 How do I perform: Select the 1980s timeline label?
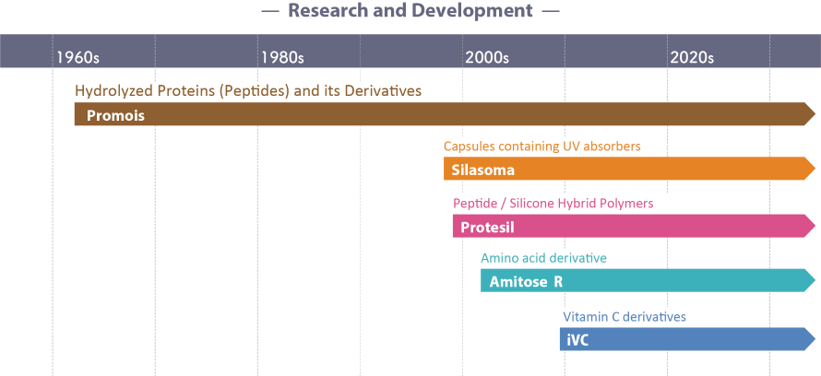pos(282,56)
